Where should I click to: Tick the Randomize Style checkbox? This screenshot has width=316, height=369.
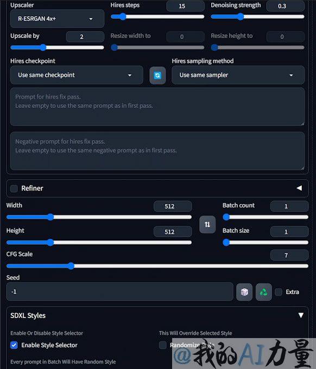[x=163, y=345]
